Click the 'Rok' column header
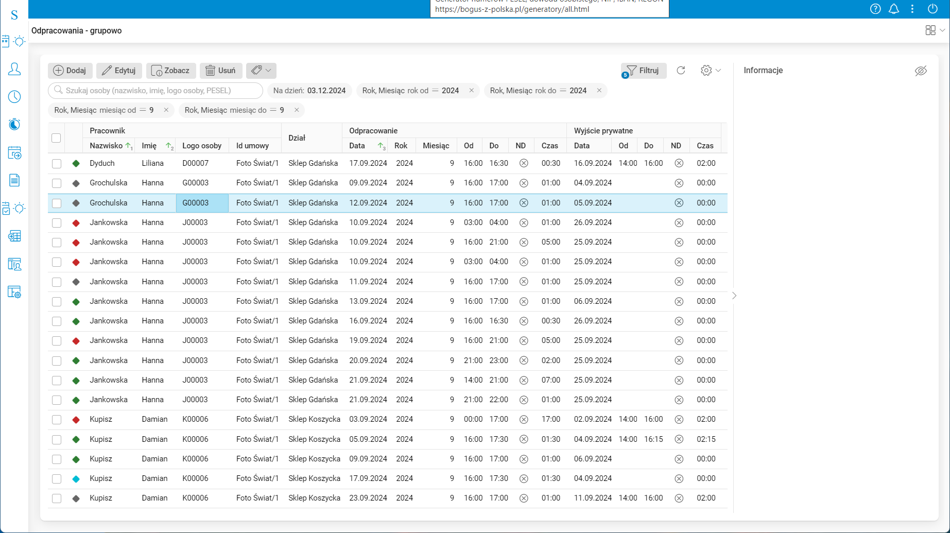The width and height of the screenshot is (950, 533). click(x=401, y=146)
